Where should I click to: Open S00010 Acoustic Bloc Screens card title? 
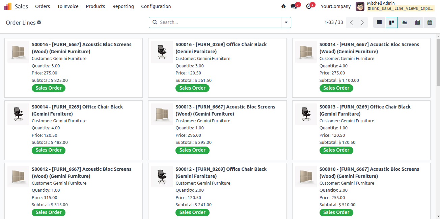369,173
